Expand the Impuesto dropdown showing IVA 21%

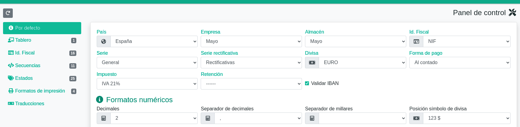tap(147, 84)
